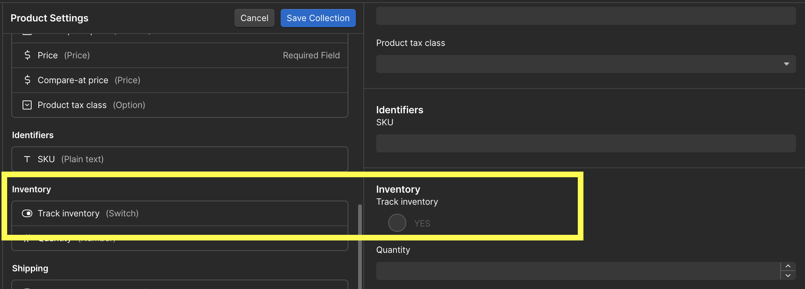Increase Quantity with the up stepper arrow

[788, 266]
